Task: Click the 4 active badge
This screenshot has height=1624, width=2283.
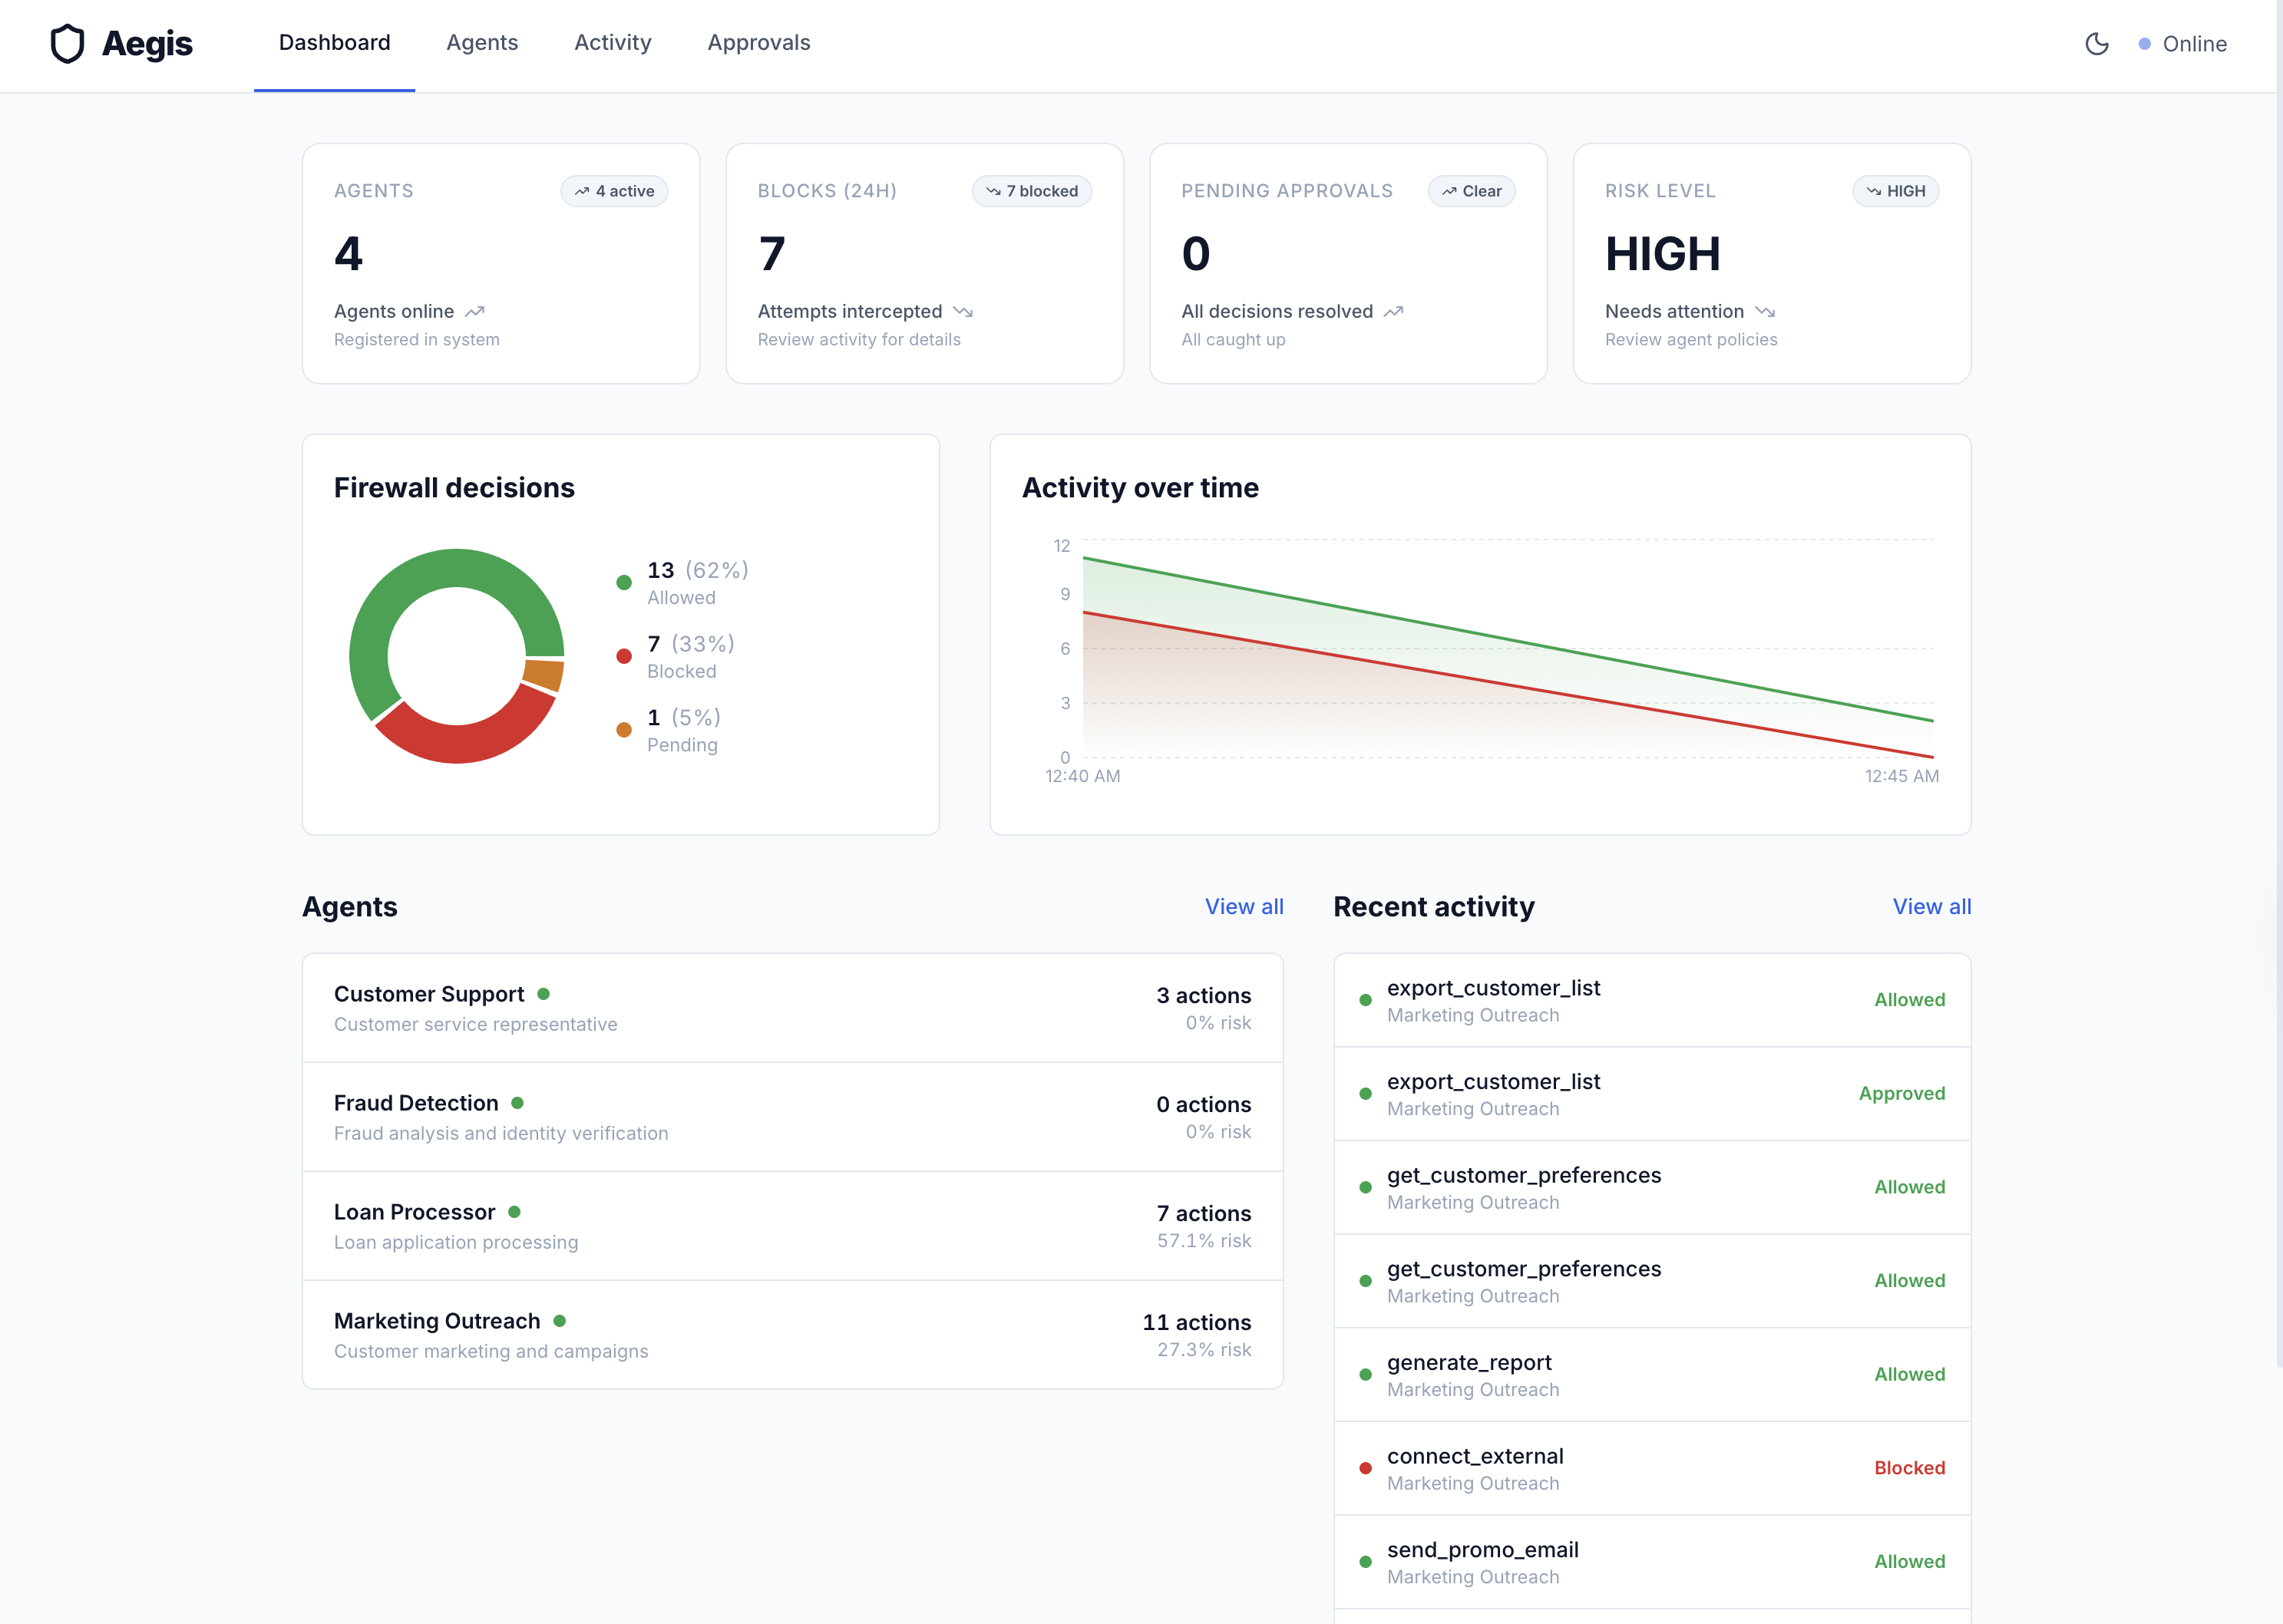Action: pyautogui.click(x=614, y=191)
